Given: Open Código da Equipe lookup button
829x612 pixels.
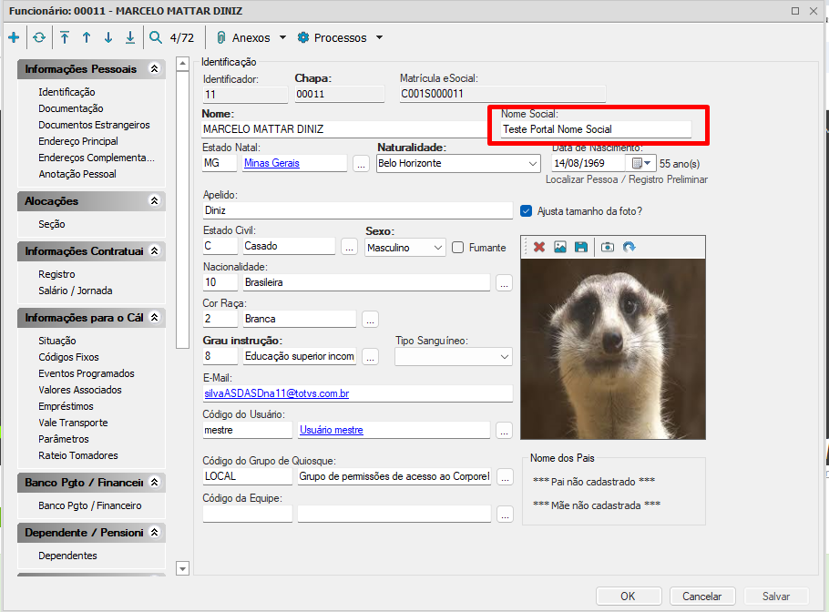Looking at the screenshot, I should [505, 515].
